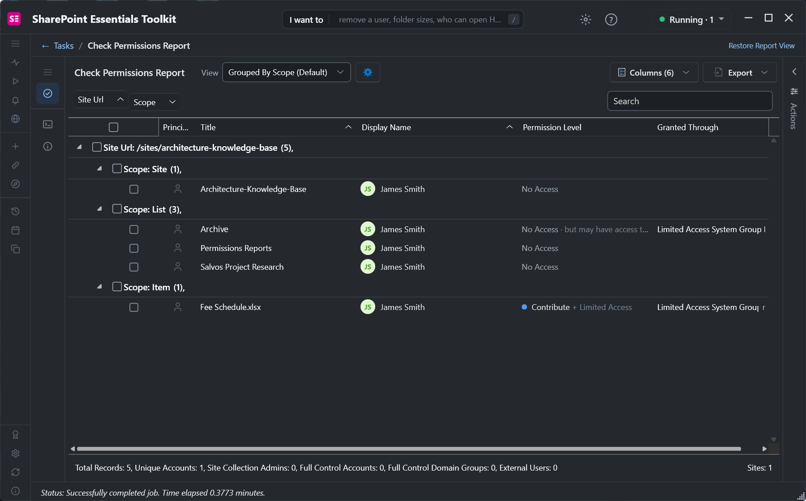Sort by the Display Name column header
This screenshot has width=806, height=501.
437,127
